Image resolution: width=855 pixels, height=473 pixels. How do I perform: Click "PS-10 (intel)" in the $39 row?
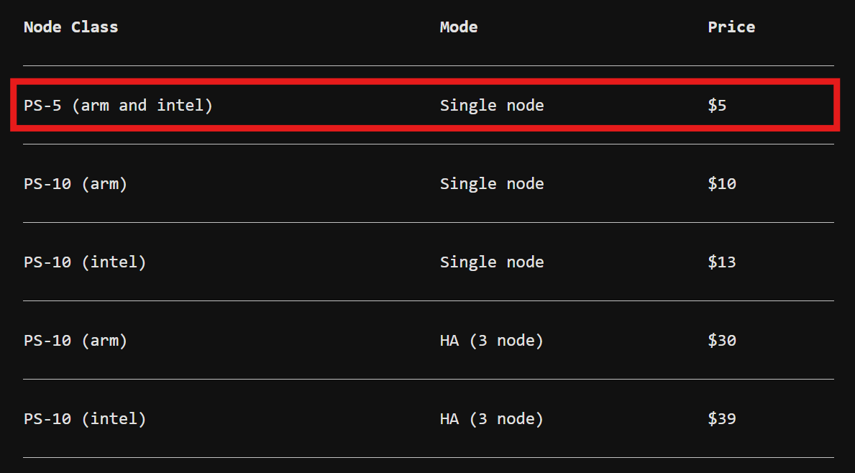coord(85,419)
